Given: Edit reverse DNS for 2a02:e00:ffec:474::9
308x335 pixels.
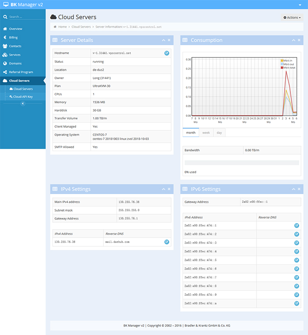Looking at the screenshot, I should pyautogui.click(x=297, y=295).
